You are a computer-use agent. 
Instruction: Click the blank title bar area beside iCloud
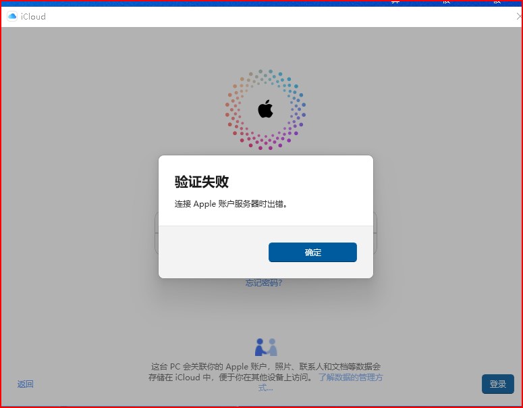[280, 17]
